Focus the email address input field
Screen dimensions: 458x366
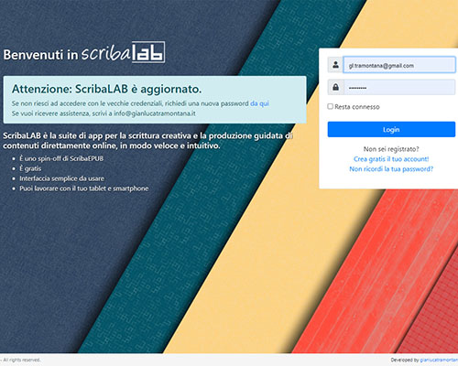click(399, 65)
